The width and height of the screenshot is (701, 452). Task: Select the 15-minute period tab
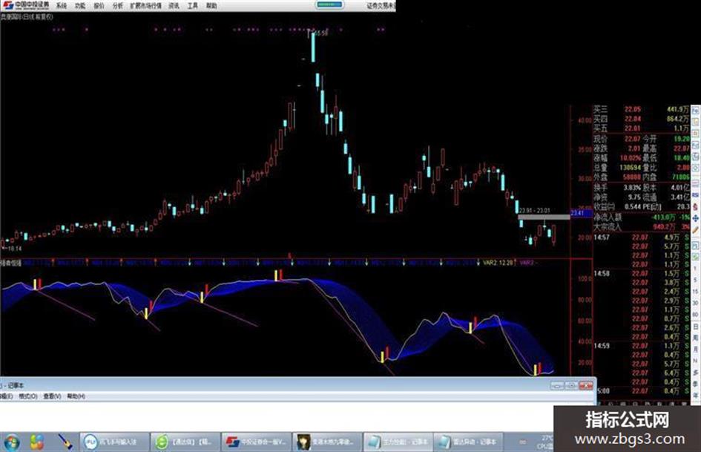(696, 292)
